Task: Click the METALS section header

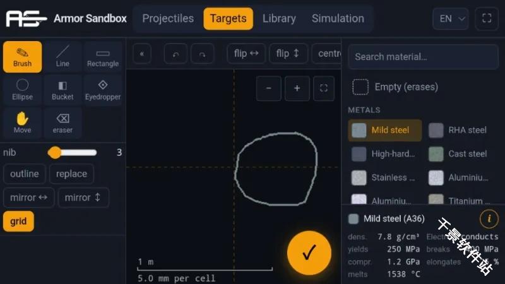Action: tap(364, 110)
